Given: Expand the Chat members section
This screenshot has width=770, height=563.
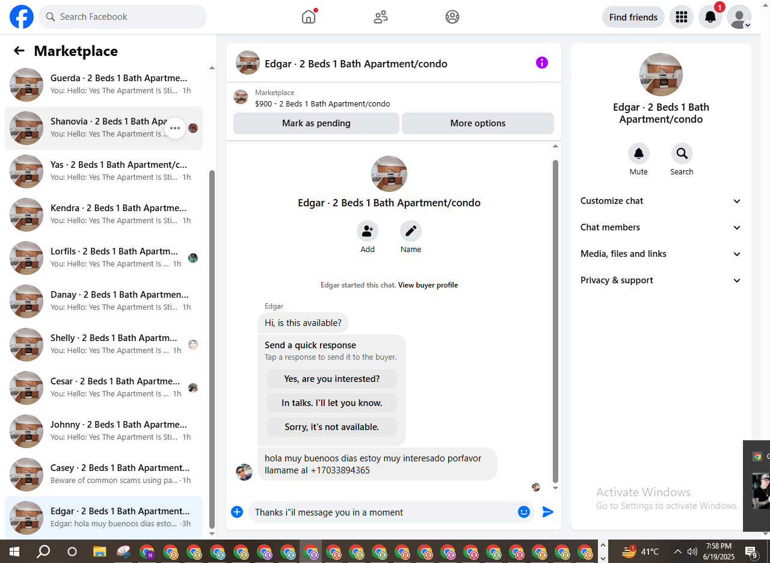Looking at the screenshot, I should point(661,227).
